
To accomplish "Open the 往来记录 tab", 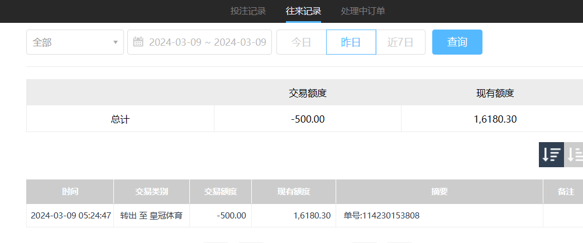I will click(x=303, y=11).
